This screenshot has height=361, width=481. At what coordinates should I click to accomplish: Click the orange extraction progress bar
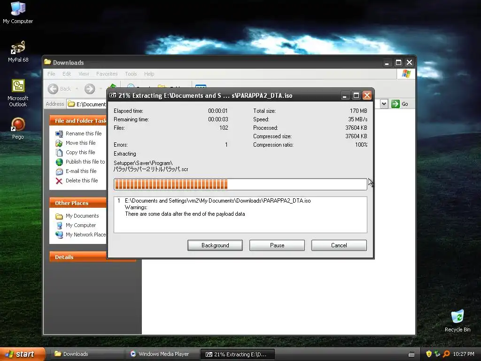click(x=240, y=184)
